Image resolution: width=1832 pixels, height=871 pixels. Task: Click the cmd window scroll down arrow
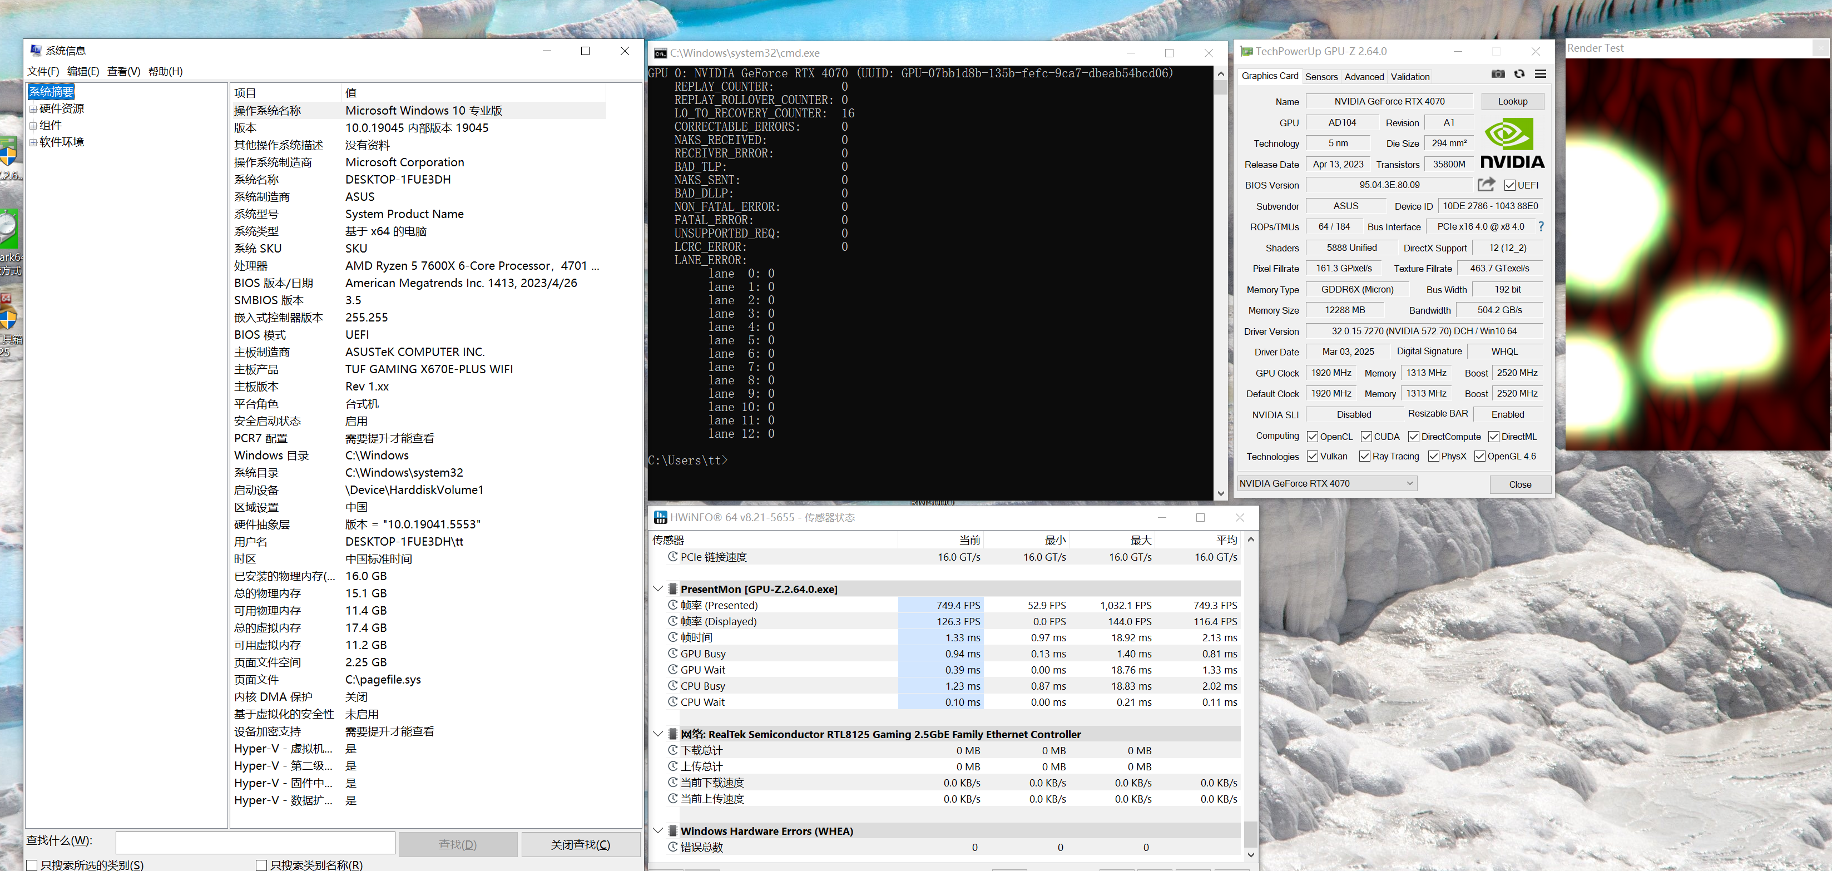(x=1220, y=493)
